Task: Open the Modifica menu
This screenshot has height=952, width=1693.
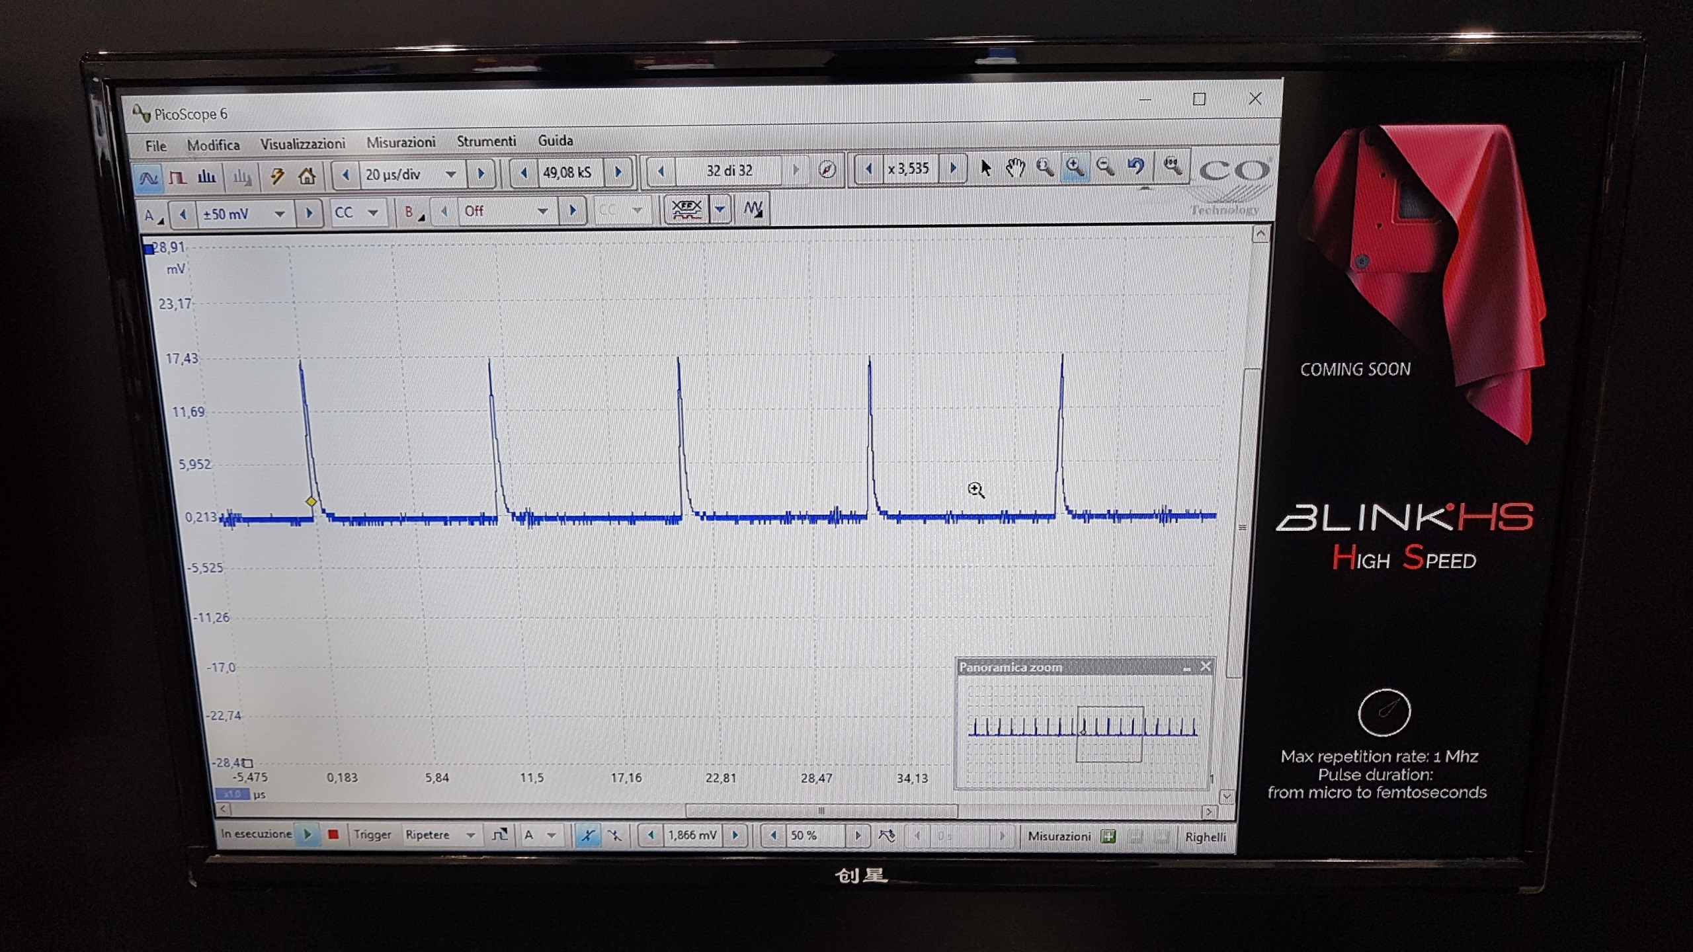Action: tap(213, 145)
